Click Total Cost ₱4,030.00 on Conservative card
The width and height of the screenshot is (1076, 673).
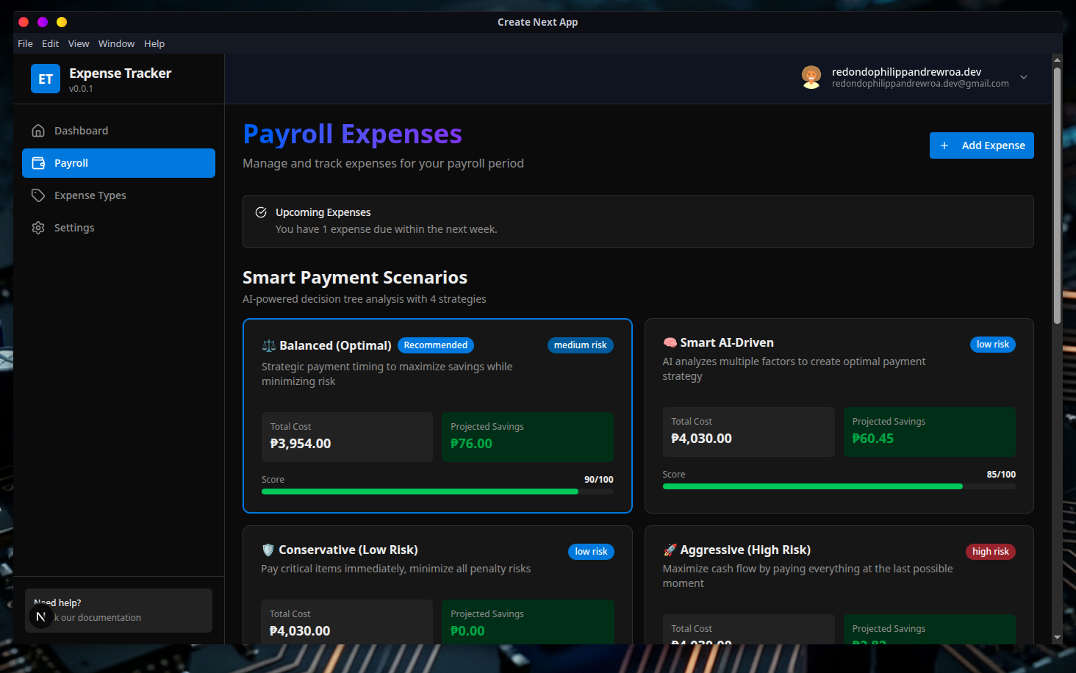point(300,631)
